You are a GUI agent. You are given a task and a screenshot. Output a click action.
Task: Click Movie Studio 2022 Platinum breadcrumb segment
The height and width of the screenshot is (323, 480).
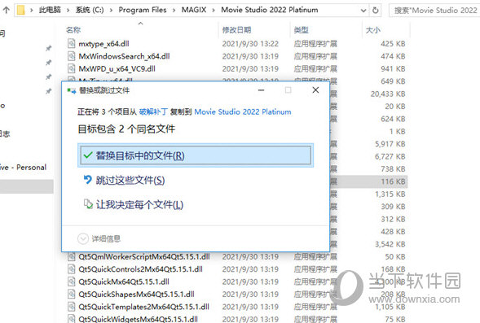(270, 10)
